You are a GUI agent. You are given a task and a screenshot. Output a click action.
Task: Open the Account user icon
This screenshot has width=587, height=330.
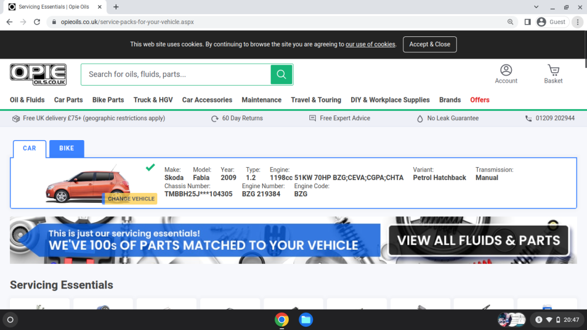coord(506,70)
